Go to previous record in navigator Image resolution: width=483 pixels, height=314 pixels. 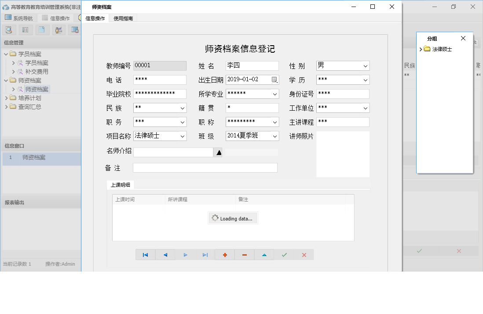(x=165, y=254)
